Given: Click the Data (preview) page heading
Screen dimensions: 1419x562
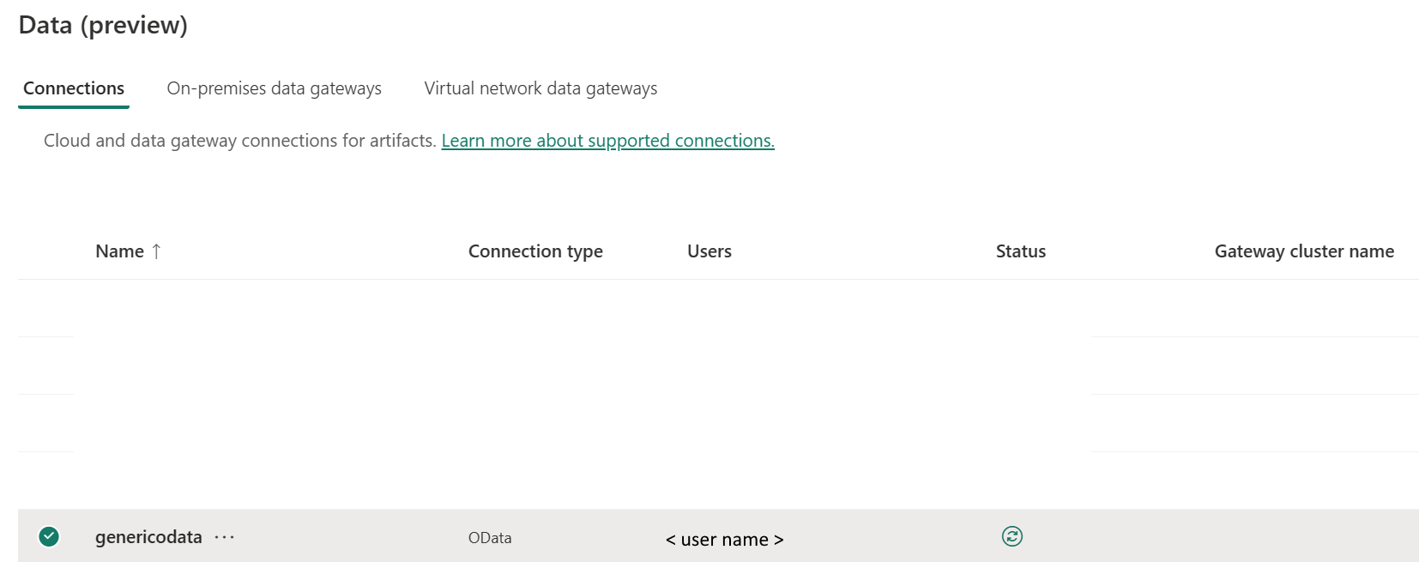Looking at the screenshot, I should [103, 25].
